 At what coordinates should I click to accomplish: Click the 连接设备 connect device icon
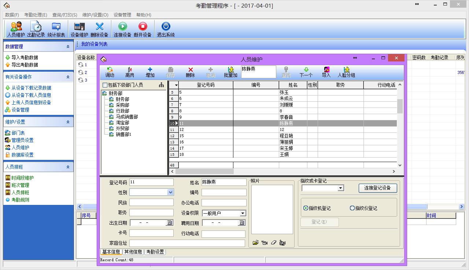(122, 29)
